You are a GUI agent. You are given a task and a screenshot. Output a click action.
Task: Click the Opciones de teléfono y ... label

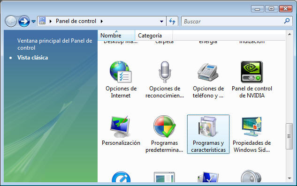point(208,92)
